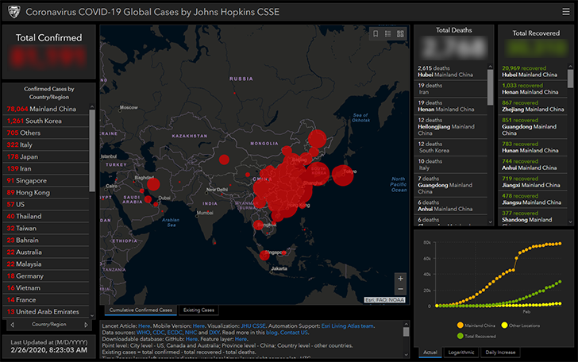Select 22 Australia row
Image resolution: width=578 pixels, height=362 pixels.
click(x=46, y=252)
